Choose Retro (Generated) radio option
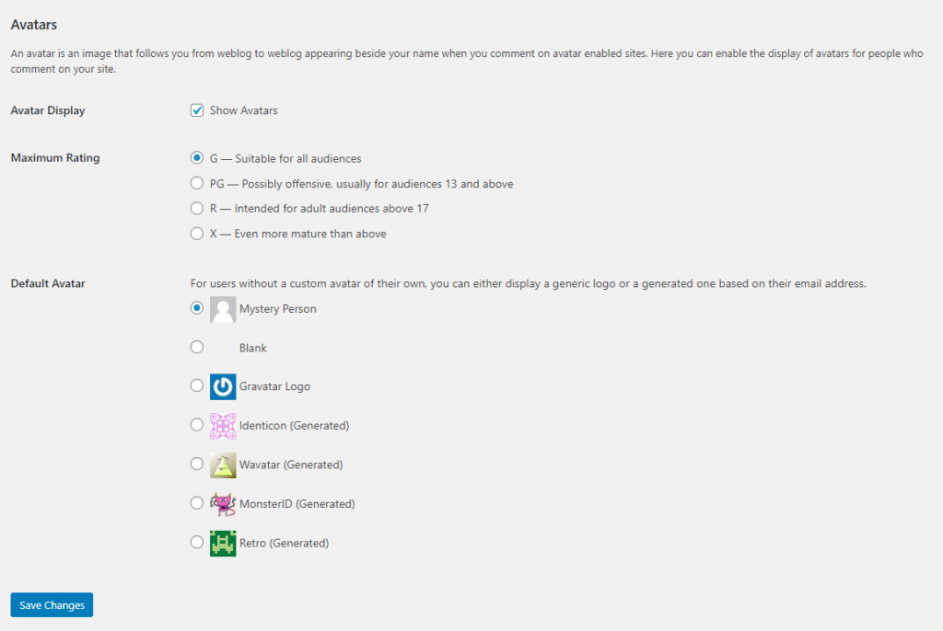943x631 pixels. click(197, 542)
